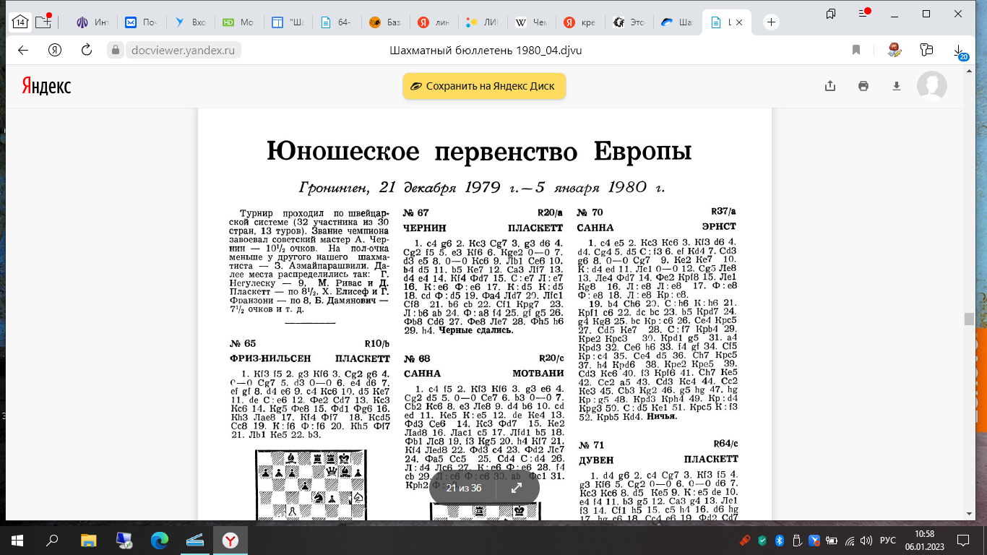Switch to the Wikipedia "Чем" tab
The height and width of the screenshot is (555, 987).
pyautogui.click(x=531, y=22)
